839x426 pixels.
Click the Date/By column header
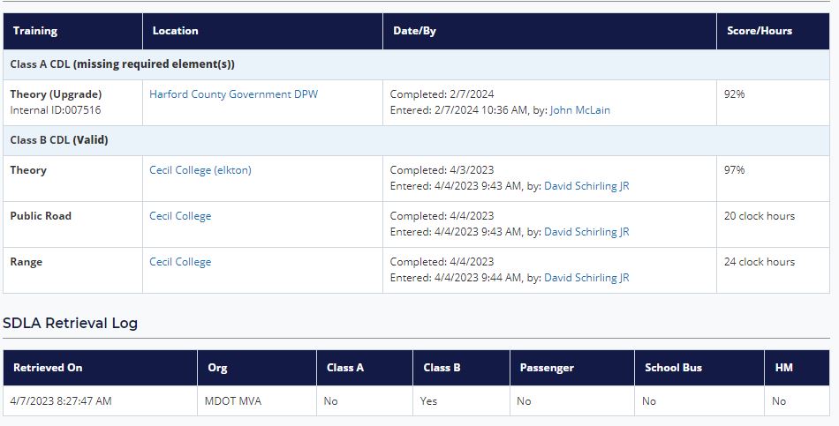tap(413, 31)
